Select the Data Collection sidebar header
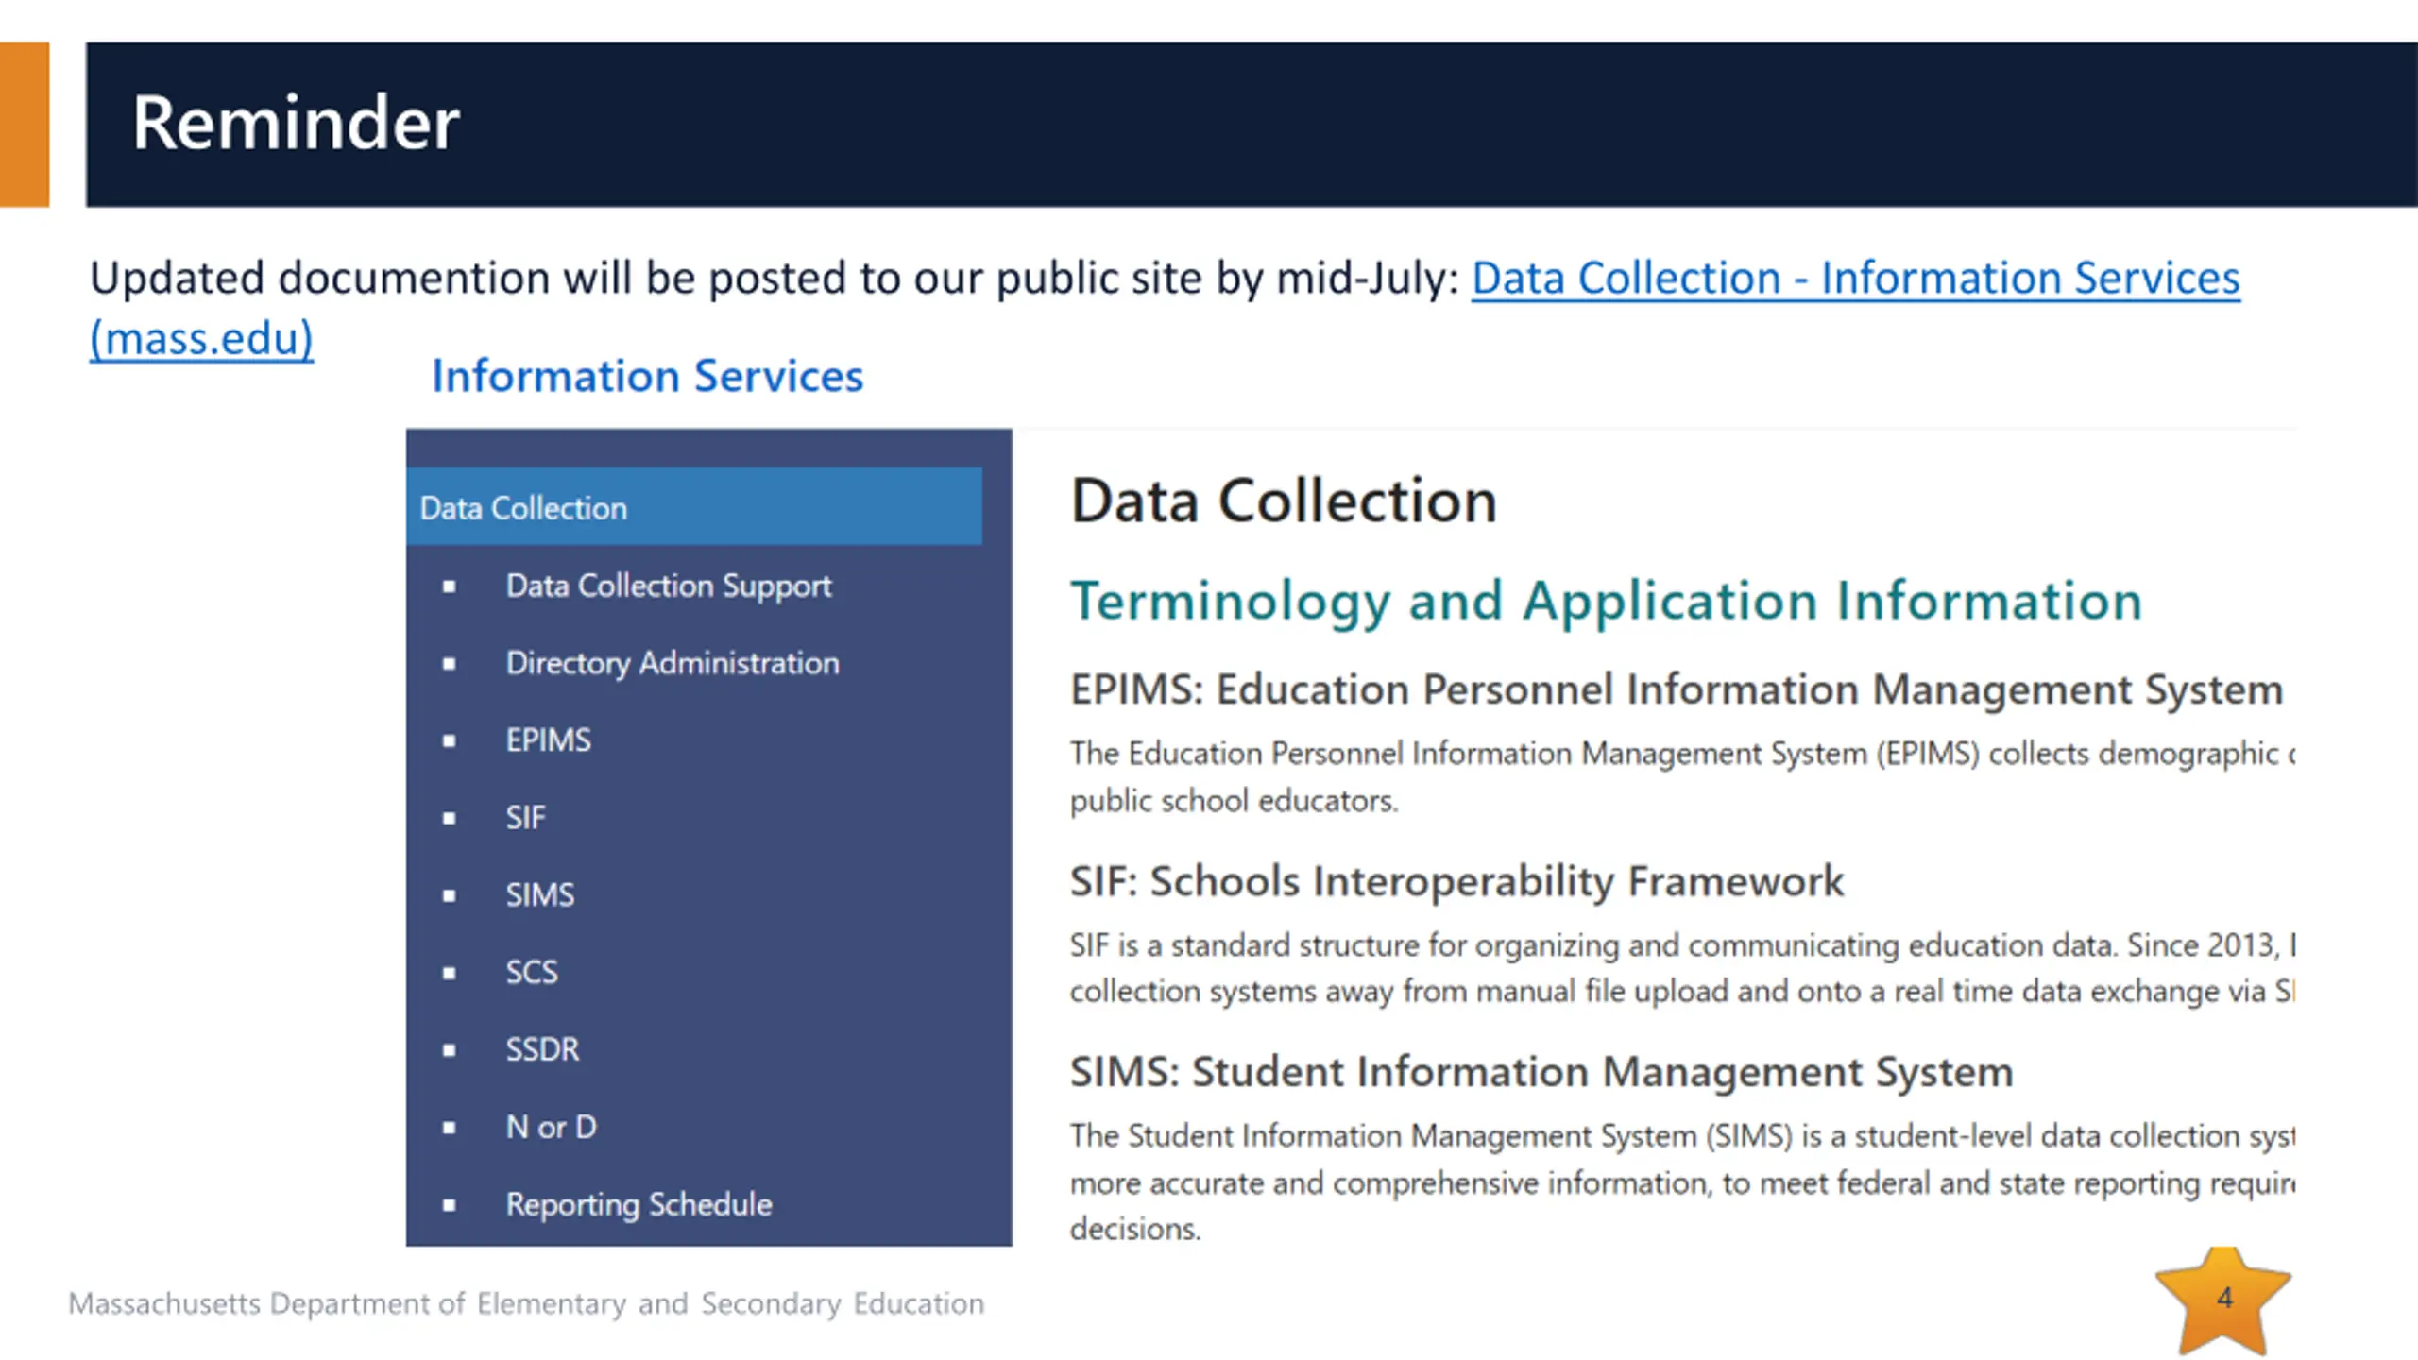 pyautogui.click(x=693, y=506)
